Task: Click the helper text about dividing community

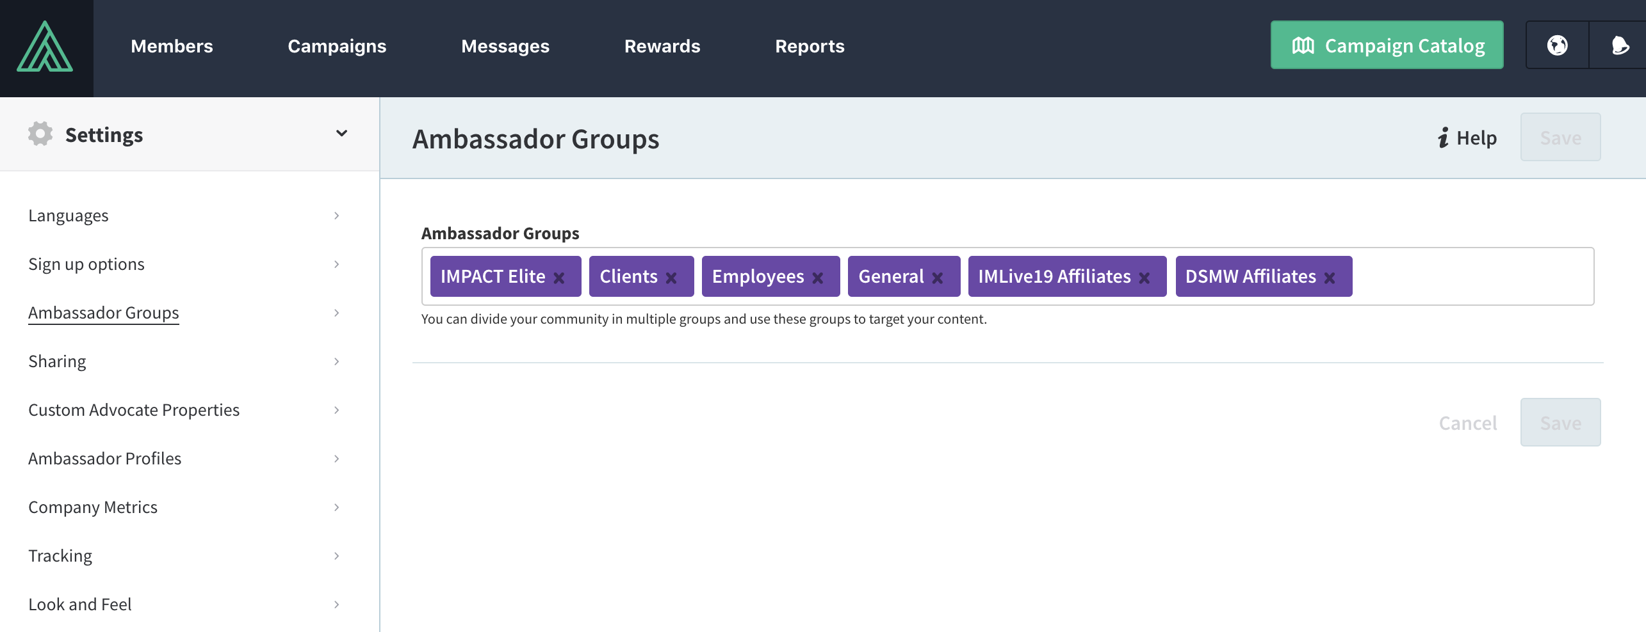Action: click(704, 319)
